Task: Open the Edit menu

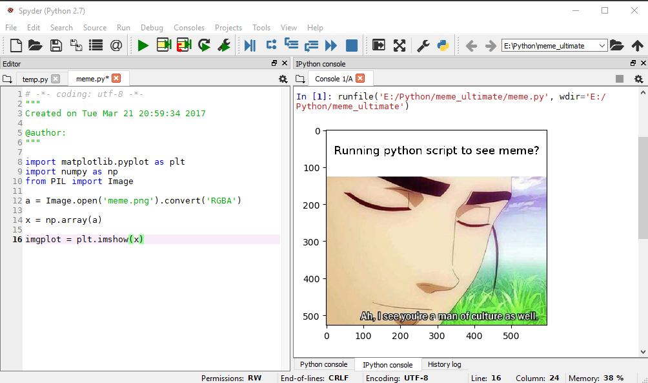Action: tap(34, 28)
